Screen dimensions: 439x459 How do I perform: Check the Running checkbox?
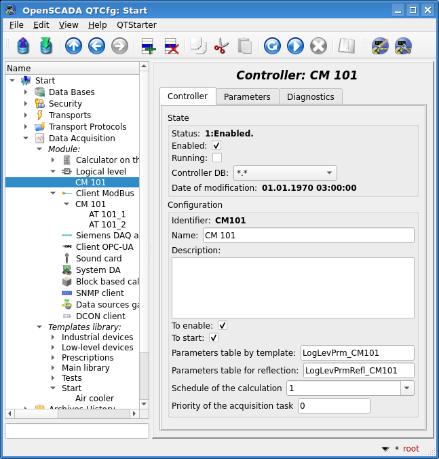coord(216,158)
